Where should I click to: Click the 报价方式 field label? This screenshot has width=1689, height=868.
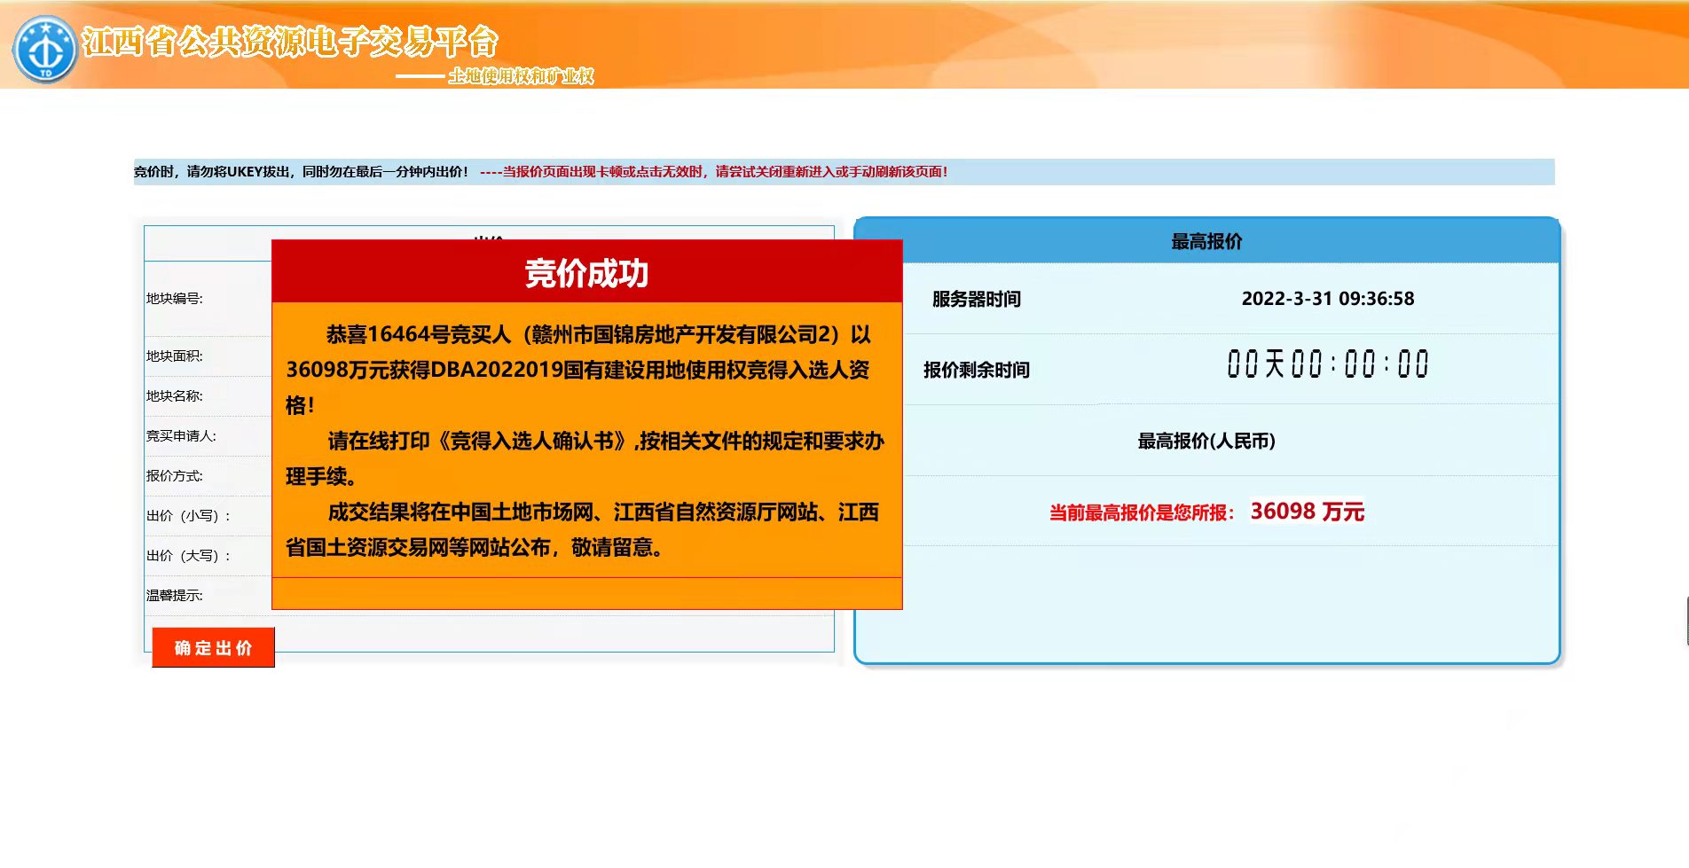(175, 476)
